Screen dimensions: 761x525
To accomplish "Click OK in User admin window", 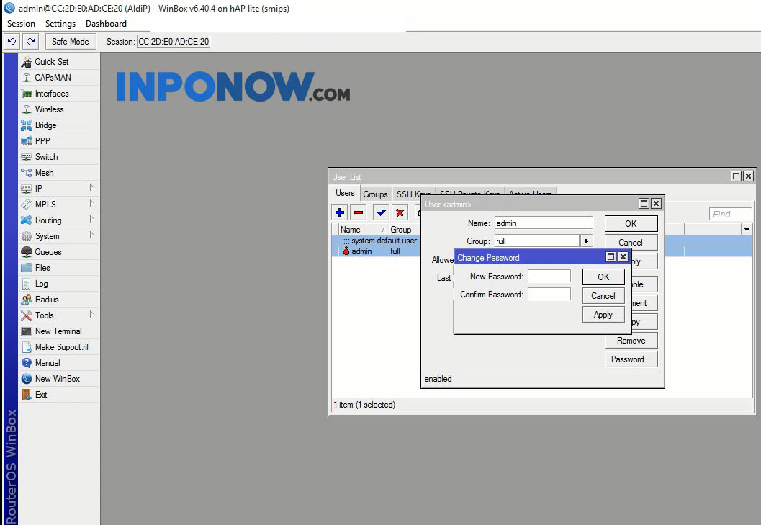I will click(x=631, y=224).
